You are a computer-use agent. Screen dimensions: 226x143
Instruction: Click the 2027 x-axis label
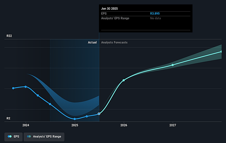click(173, 125)
